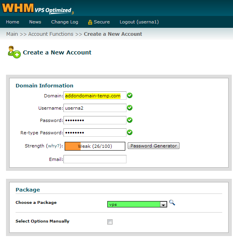233x238 pixels.
Task: Click the (why?) strength link
Action: tap(53, 146)
